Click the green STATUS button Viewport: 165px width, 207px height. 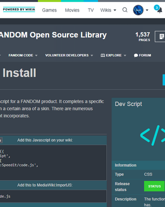(154, 186)
